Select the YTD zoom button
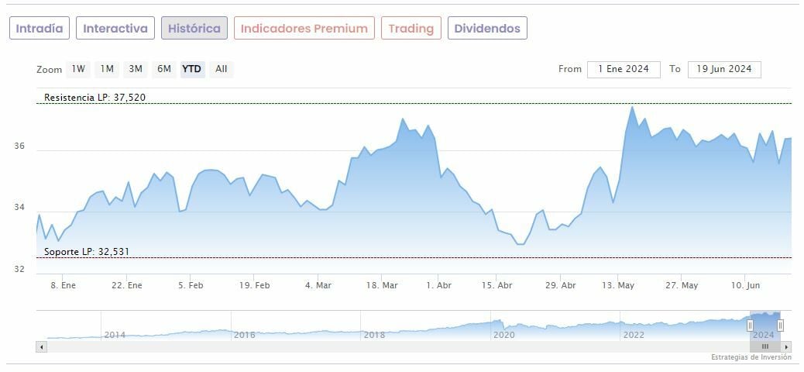Viewport: 804px width, 372px height. click(192, 69)
